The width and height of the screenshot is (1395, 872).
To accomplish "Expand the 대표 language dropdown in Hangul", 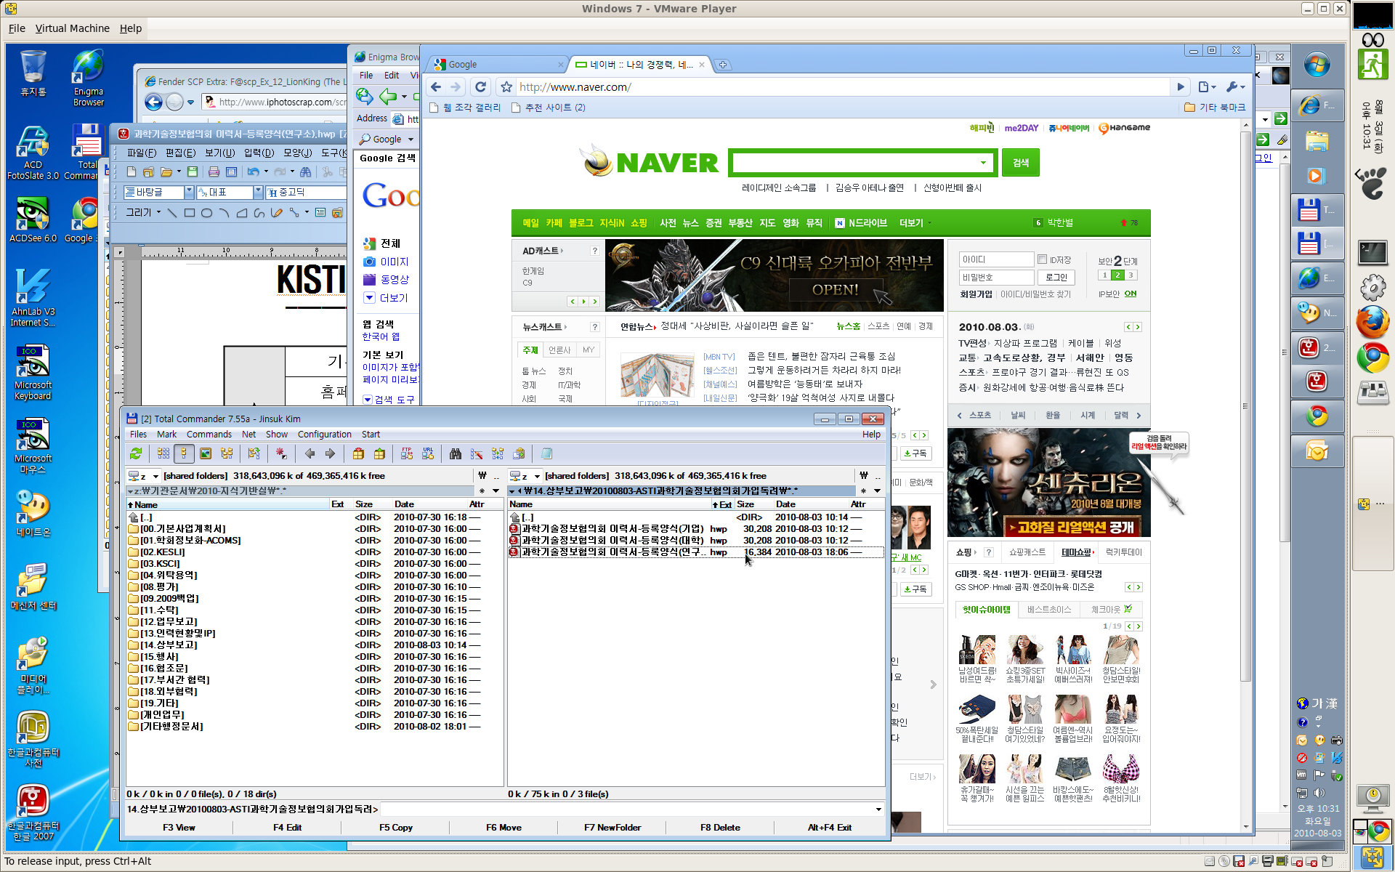I will (258, 192).
